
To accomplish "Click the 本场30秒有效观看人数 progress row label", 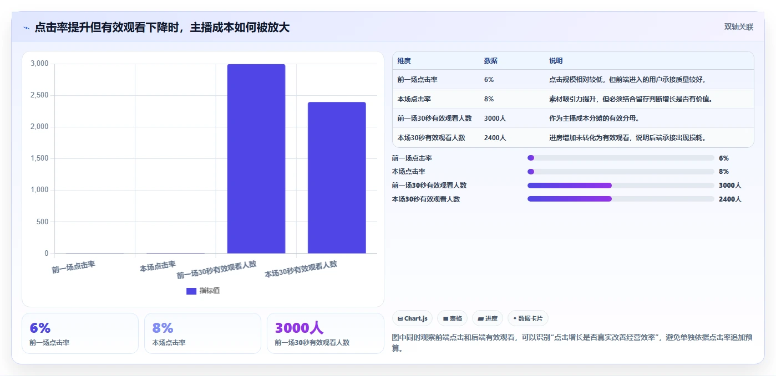I will pos(426,199).
